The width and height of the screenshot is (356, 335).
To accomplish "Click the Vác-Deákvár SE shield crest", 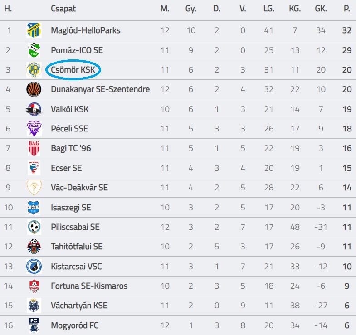I will coord(34,188).
